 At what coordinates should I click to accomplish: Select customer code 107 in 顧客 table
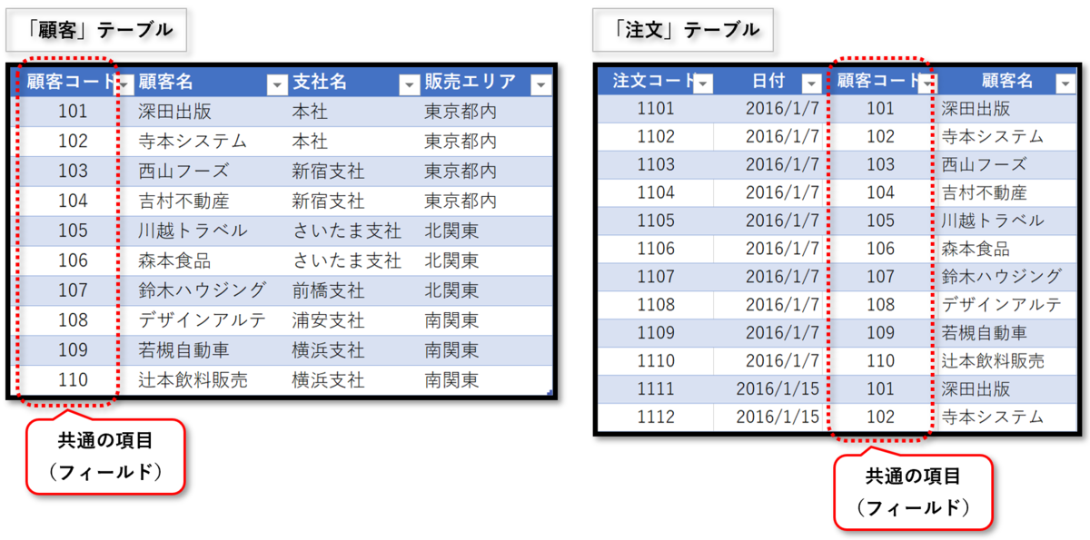pos(72,290)
